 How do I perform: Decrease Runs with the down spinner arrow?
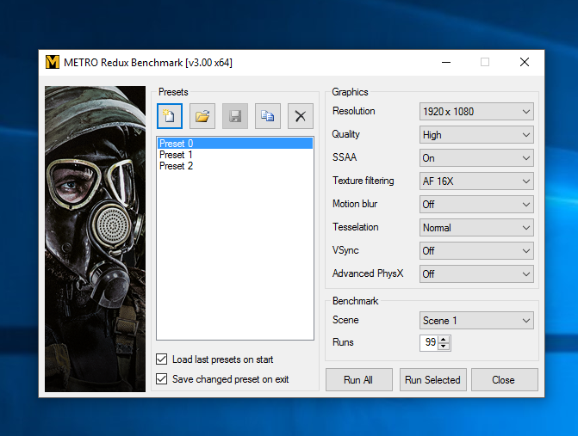click(444, 347)
